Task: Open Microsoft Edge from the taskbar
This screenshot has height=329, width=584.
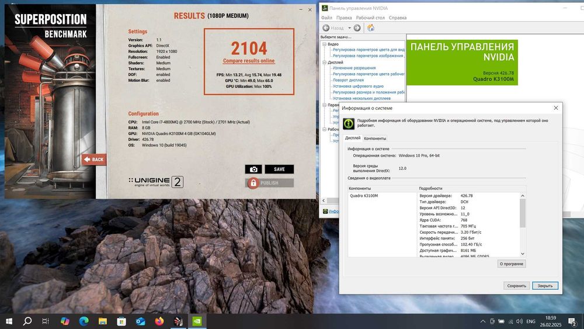Action: [x=84, y=321]
